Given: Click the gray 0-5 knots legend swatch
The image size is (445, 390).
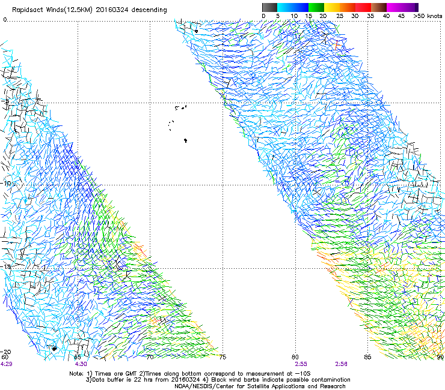Looking at the screenshot, I should [x=269, y=7].
